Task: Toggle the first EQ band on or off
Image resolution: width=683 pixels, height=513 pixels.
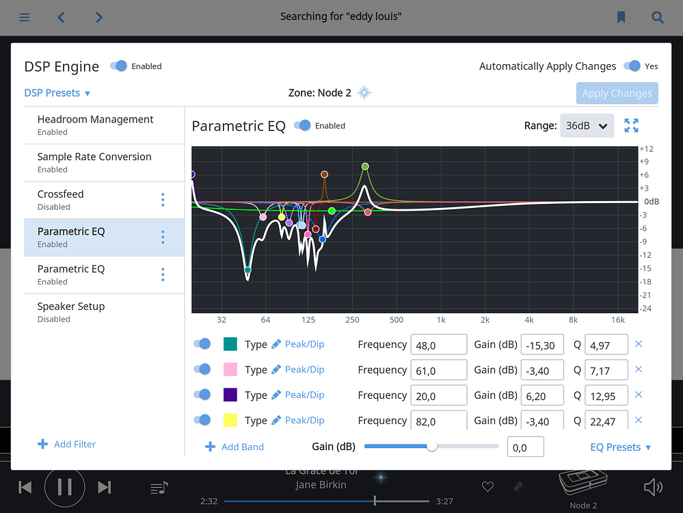Action: 202,344
